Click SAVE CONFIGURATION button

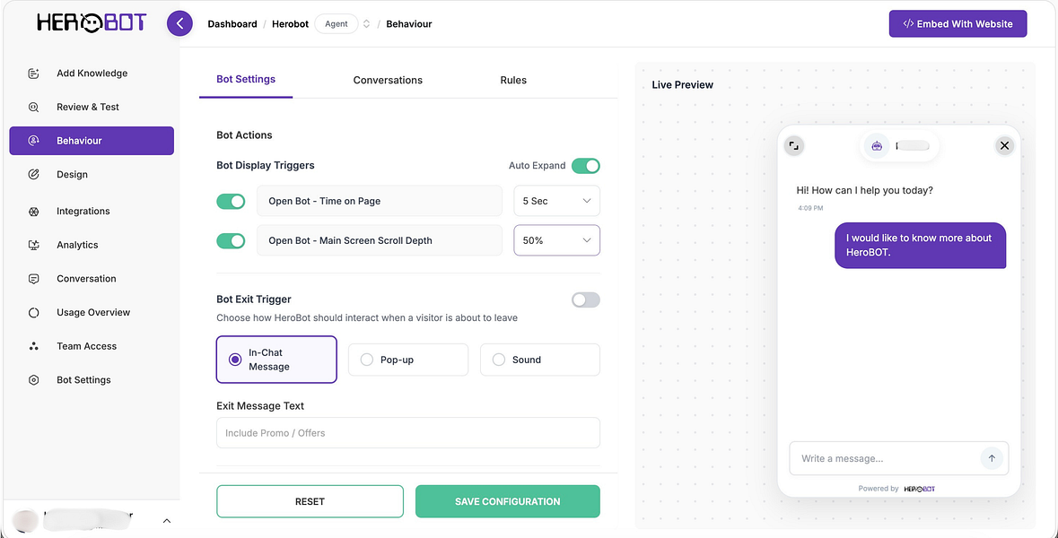click(507, 501)
